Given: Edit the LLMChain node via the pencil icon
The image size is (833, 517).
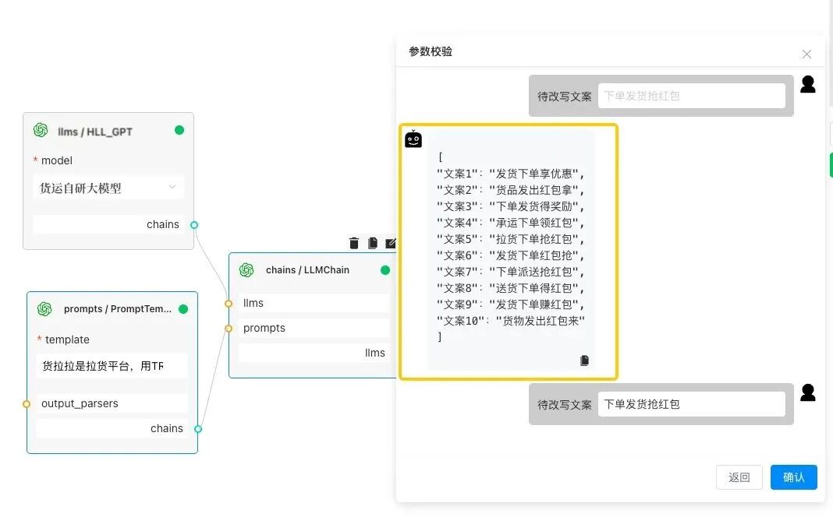Looking at the screenshot, I should click(x=391, y=243).
